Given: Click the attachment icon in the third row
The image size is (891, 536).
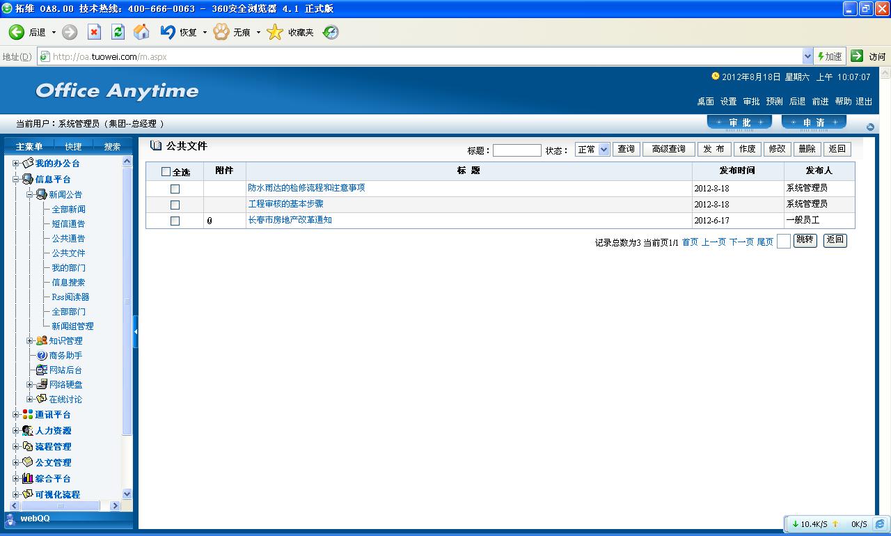Looking at the screenshot, I should coord(210,221).
